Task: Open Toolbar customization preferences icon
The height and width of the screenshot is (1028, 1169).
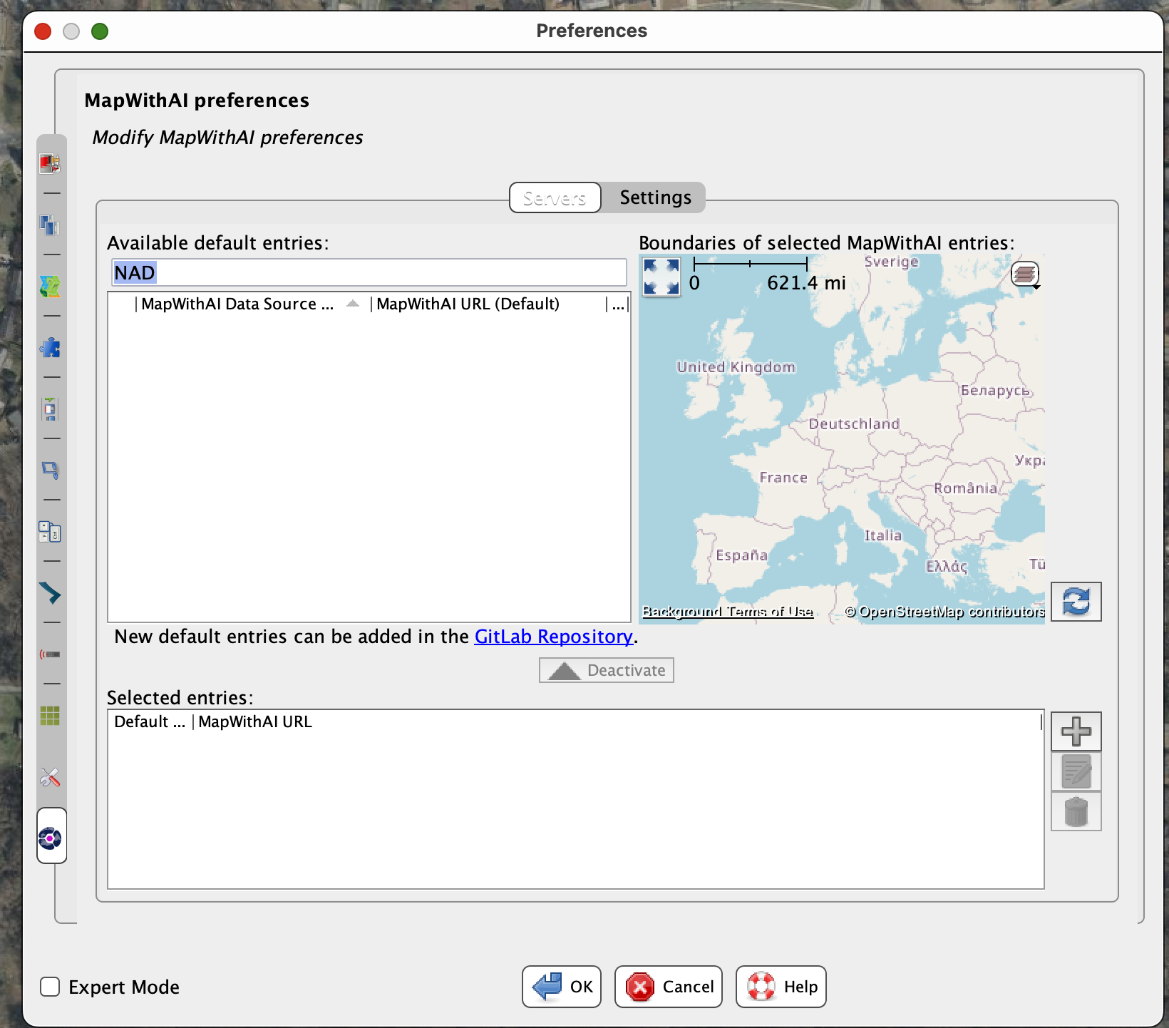Action: 50,408
